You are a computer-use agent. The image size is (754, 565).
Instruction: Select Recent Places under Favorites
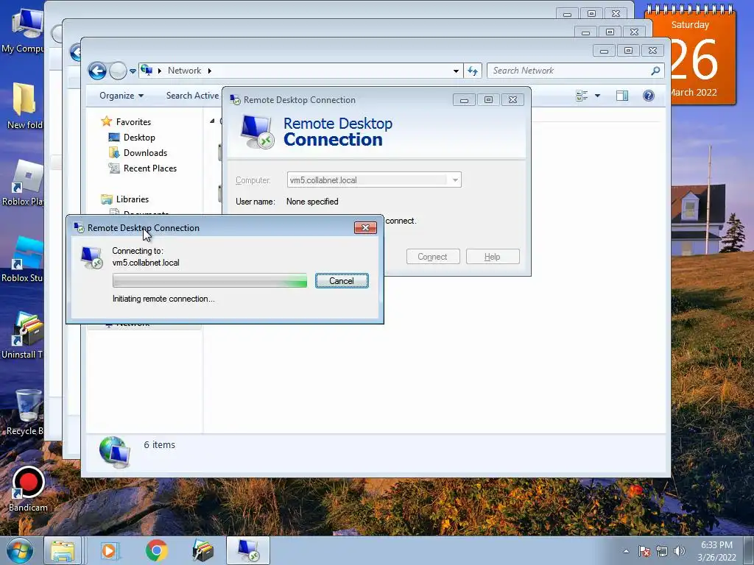[150, 168]
